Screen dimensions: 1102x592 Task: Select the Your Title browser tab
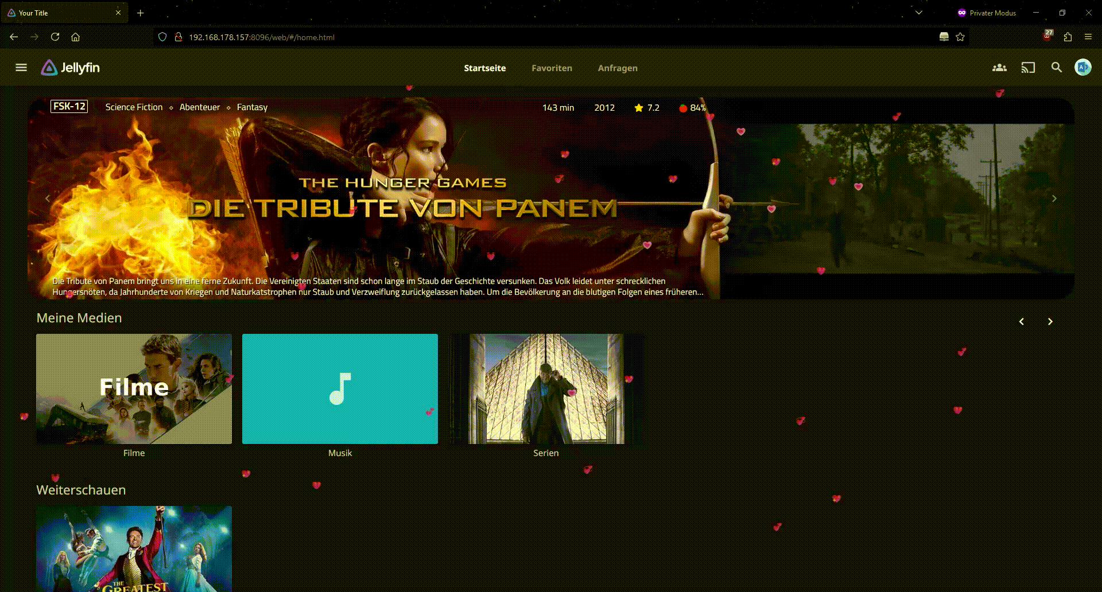coord(64,13)
